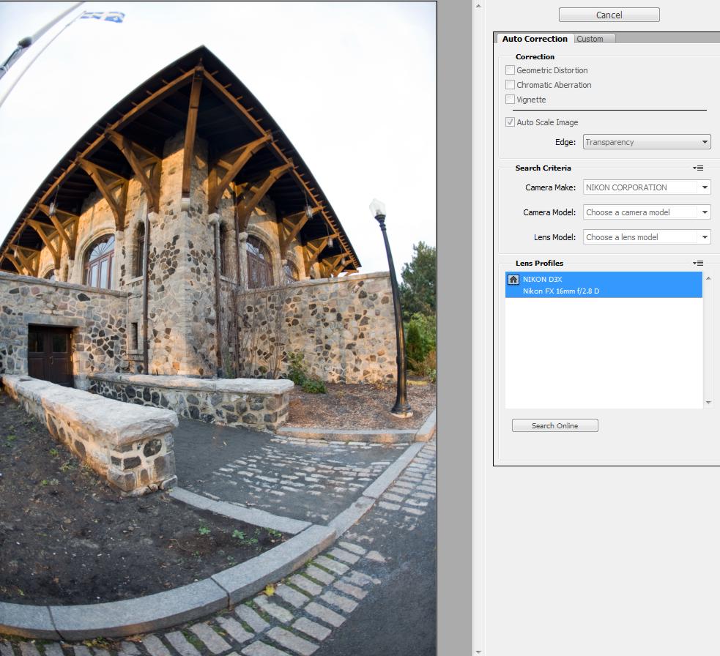Switch to the Custom tab

click(591, 39)
